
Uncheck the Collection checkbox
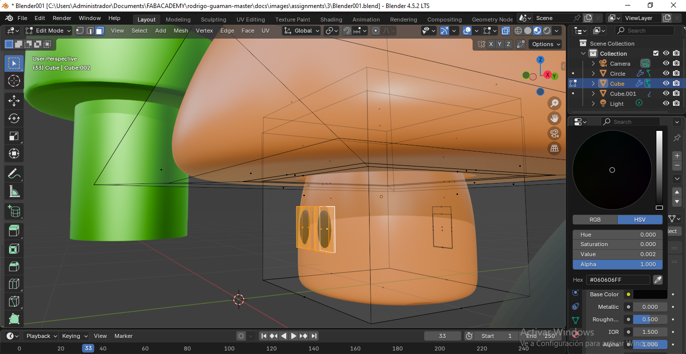pos(655,53)
